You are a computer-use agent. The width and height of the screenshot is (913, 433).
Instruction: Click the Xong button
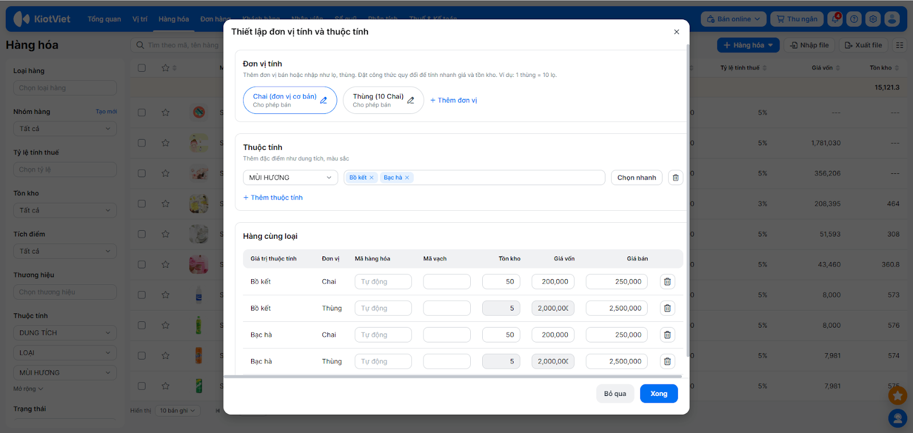(x=659, y=394)
